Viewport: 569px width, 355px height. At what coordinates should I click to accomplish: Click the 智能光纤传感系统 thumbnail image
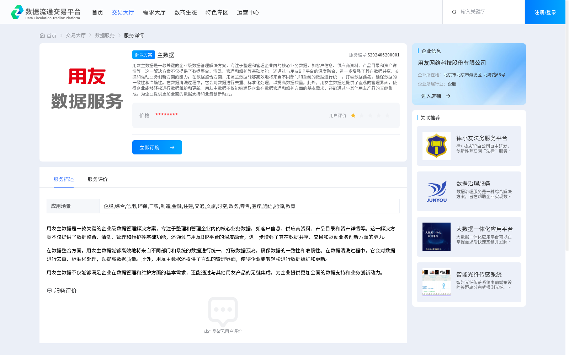436,282
